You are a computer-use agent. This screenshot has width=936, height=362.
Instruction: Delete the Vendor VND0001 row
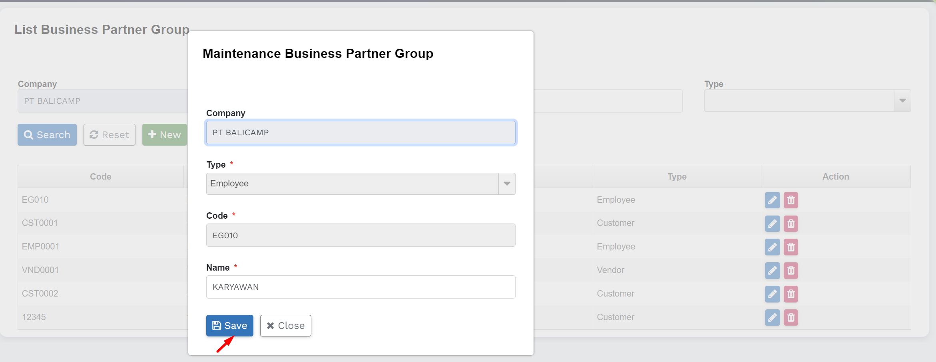click(x=791, y=271)
